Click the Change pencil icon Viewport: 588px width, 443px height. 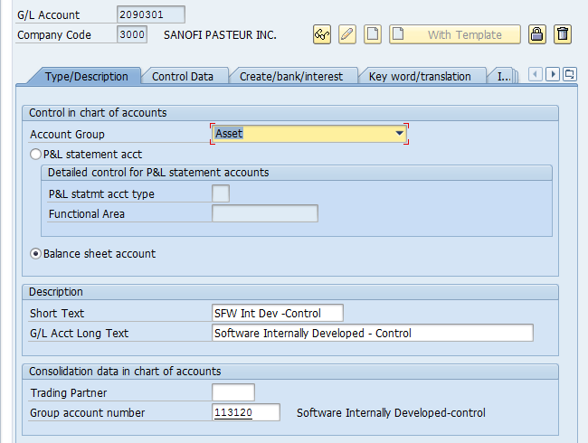point(347,34)
